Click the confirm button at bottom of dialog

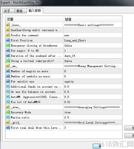click(97, 146)
